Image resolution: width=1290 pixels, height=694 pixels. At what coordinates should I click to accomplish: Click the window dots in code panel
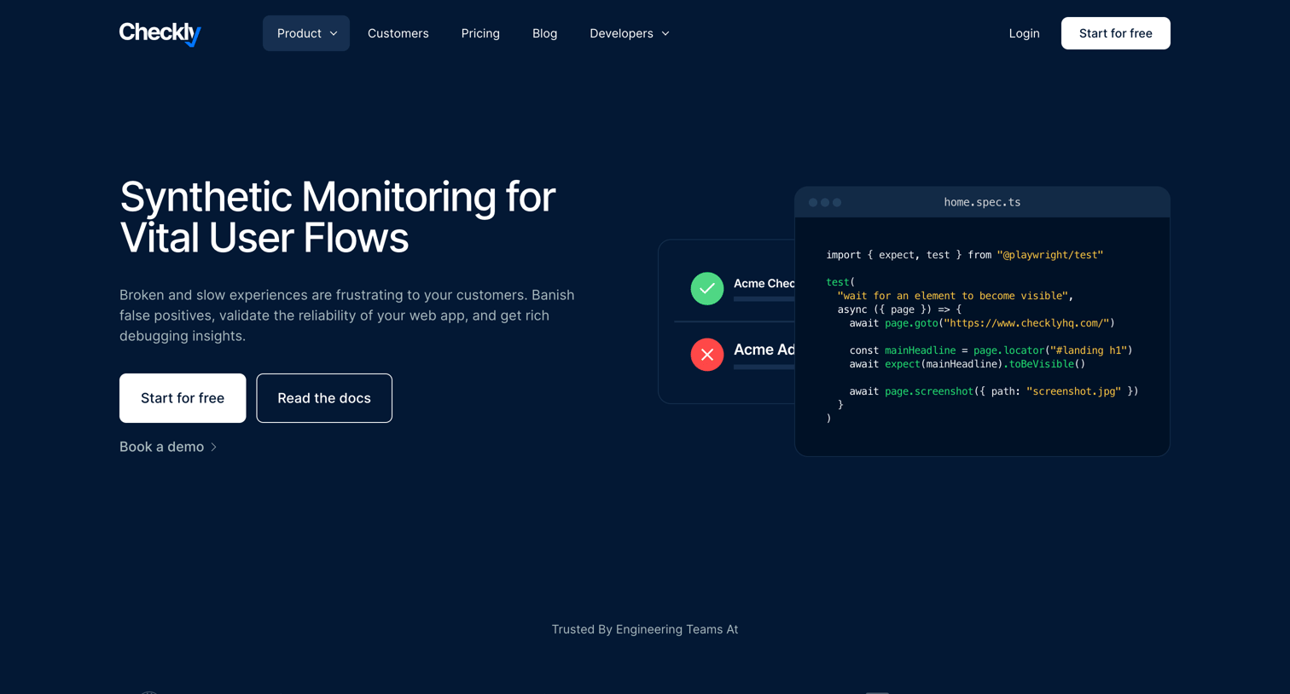tap(825, 203)
